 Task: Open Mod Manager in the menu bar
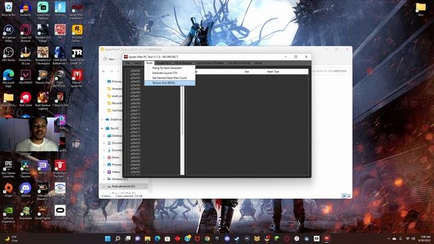tap(183, 63)
